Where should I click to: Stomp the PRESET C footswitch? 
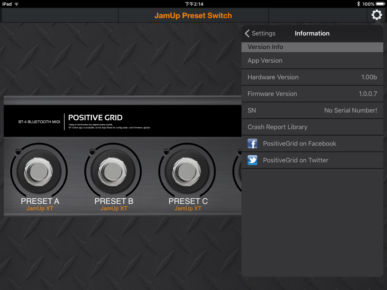coord(187,171)
